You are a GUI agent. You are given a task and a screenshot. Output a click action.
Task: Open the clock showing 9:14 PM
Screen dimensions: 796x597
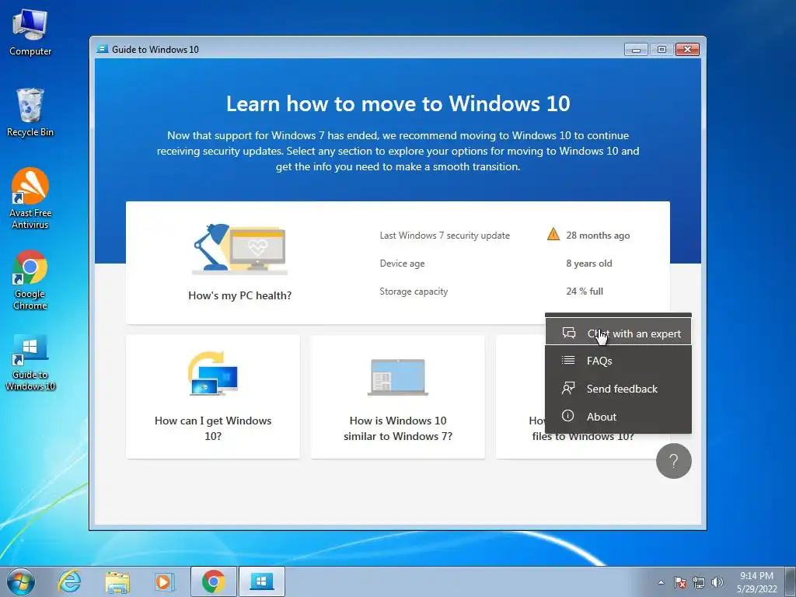point(756,582)
